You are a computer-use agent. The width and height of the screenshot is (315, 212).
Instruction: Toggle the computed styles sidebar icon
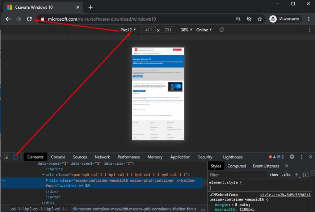306,175
